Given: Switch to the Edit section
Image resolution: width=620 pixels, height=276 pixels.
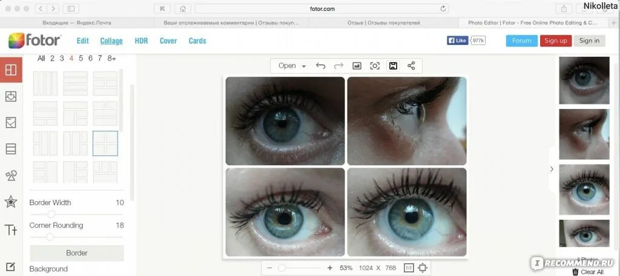Looking at the screenshot, I should point(82,41).
